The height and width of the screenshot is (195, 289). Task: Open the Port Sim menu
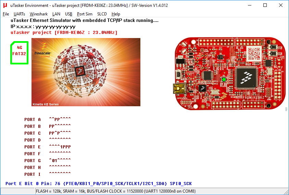pyautogui.click(x=85, y=14)
